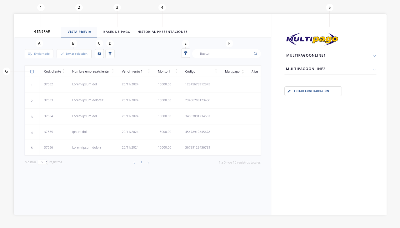Click the name Ipsum dol
This screenshot has height=228, width=400.
[79, 132]
